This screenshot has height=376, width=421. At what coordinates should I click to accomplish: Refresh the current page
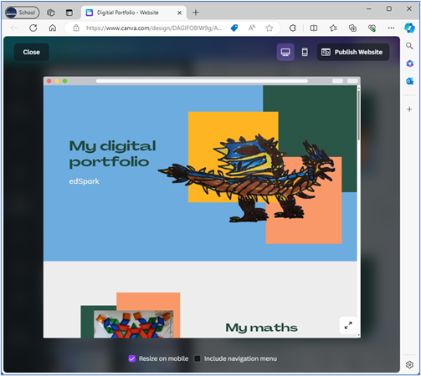pos(33,28)
